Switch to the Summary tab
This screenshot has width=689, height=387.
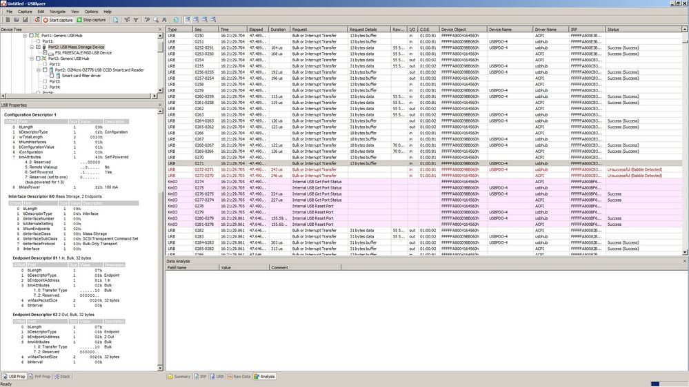pos(179,377)
